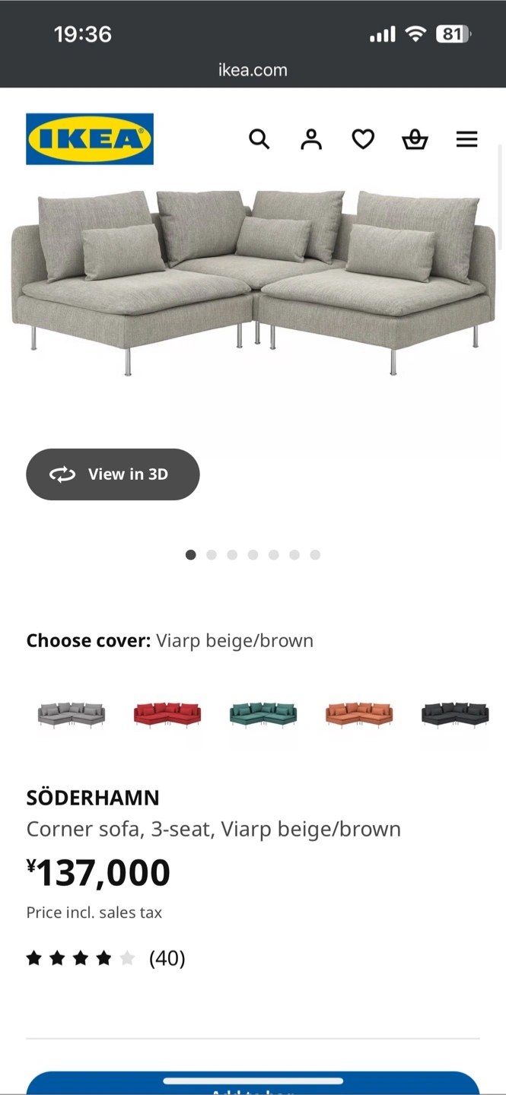Choose the teal green sofa cover

(263, 715)
